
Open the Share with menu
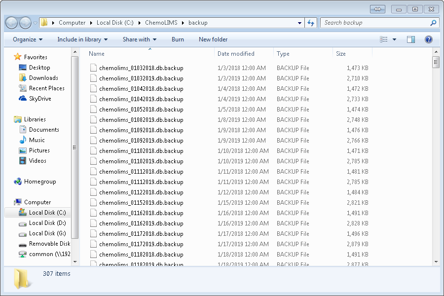139,39
